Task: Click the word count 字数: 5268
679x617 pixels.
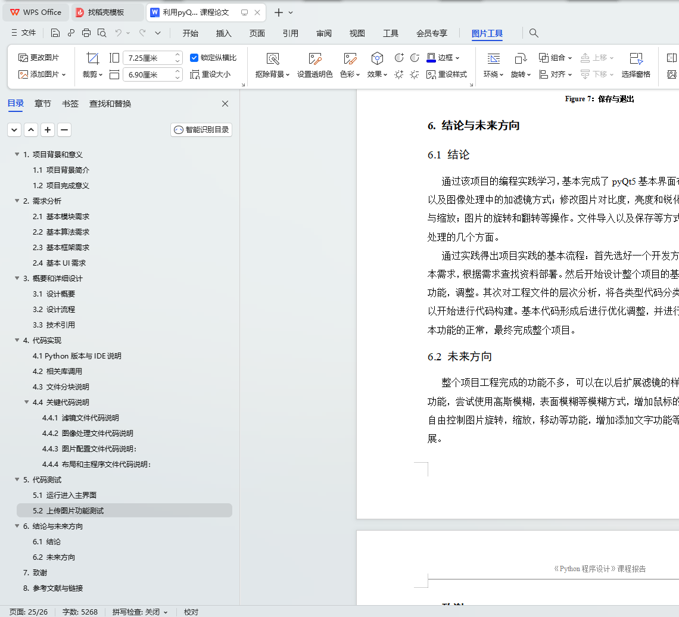Action: (x=80, y=612)
